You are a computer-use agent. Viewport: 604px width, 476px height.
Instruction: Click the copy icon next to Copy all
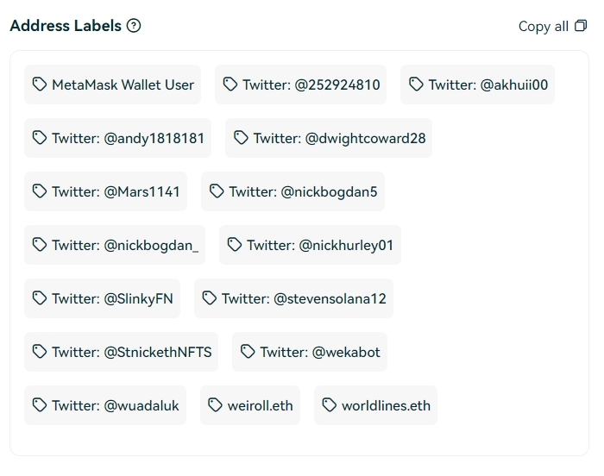(581, 26)
